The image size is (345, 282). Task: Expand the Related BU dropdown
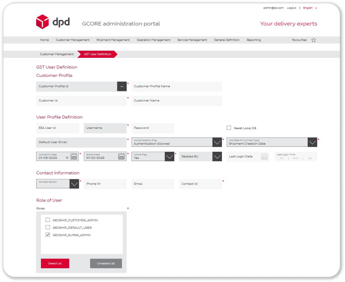click(217, 157)
